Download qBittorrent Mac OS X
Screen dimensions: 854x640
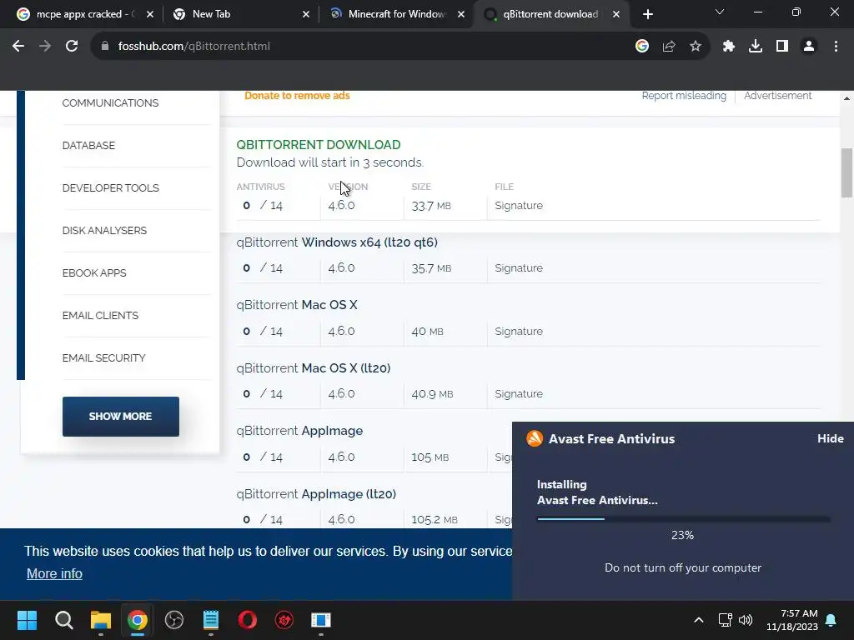pyautogui.click(x=297, y=305)
